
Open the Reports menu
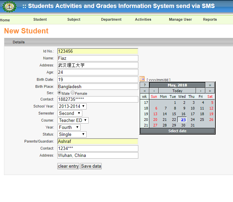coord(210,19)
